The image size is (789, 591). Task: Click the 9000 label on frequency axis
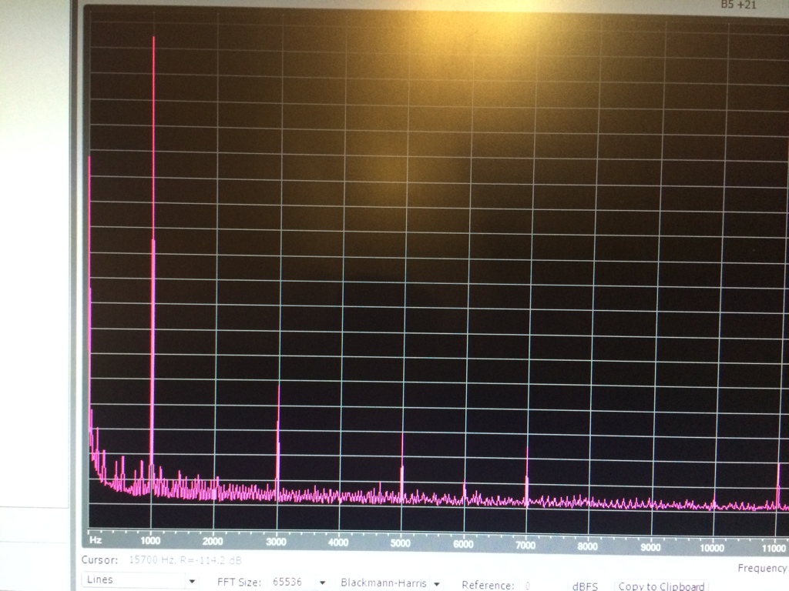pyautogui.click(x=650, y=547)
